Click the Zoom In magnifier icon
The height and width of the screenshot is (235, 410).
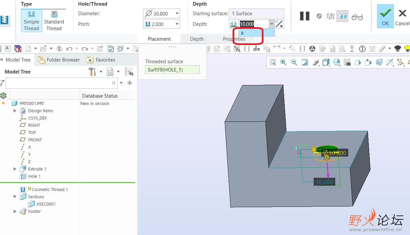click(x=283, y=62)
